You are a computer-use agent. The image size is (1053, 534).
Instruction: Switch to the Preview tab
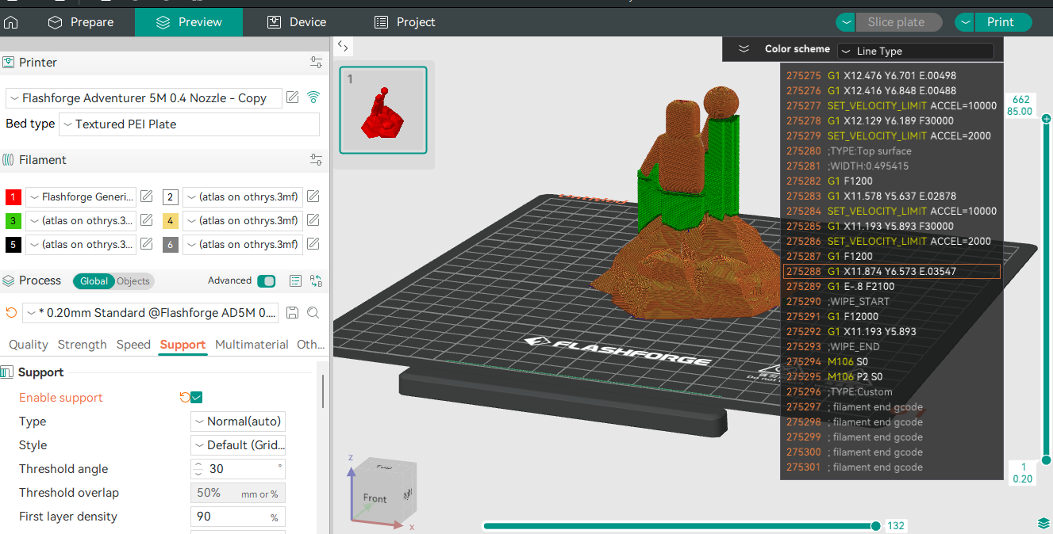tap(189, 22)
